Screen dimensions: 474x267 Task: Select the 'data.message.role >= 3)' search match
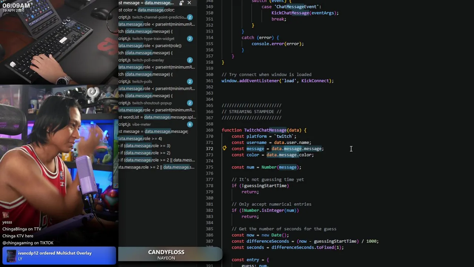144,146
